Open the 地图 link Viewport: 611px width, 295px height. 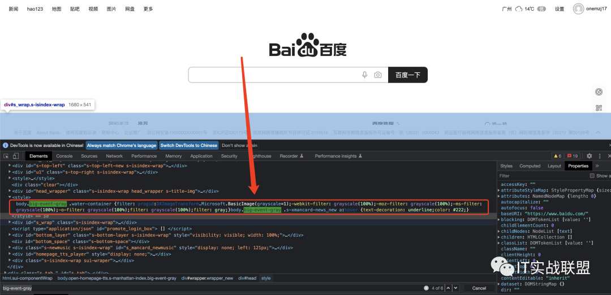(x=57, y=9)
